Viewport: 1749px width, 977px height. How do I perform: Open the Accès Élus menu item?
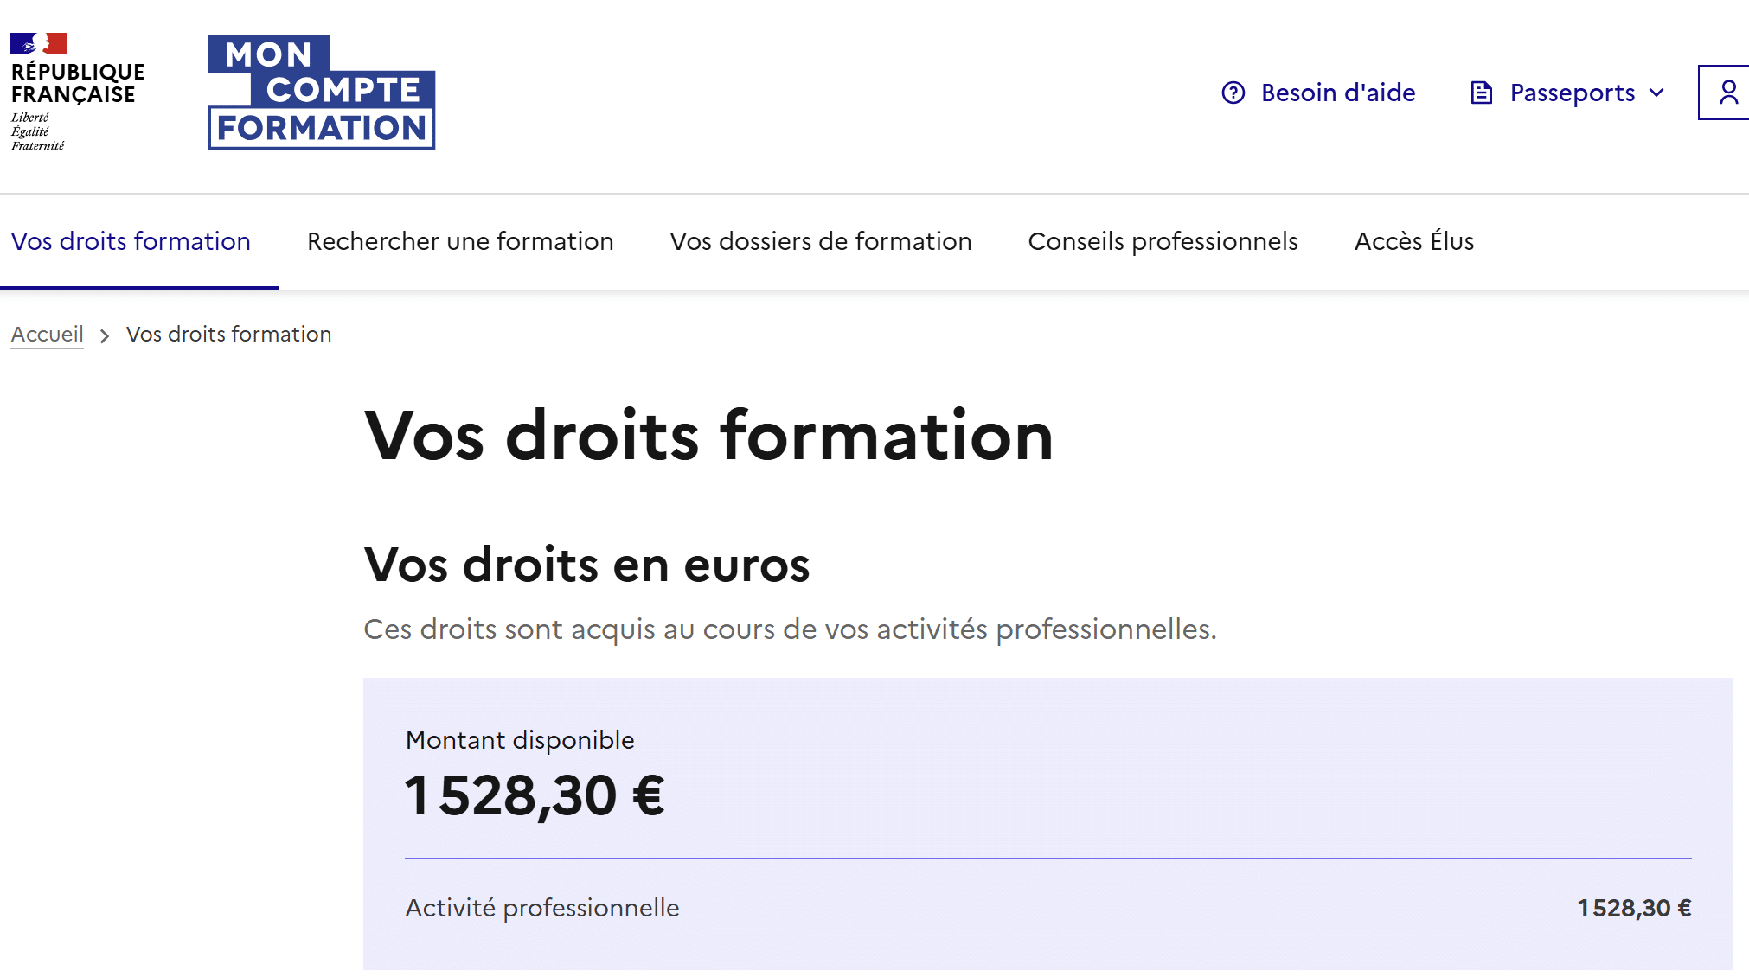(x=1413, y=241)
